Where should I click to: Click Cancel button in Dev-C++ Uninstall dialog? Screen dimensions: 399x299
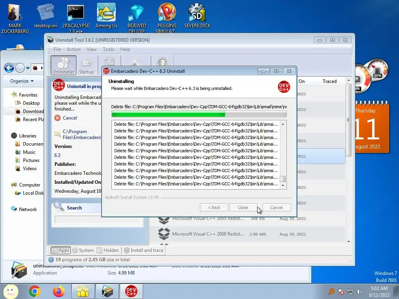point(276,208)
